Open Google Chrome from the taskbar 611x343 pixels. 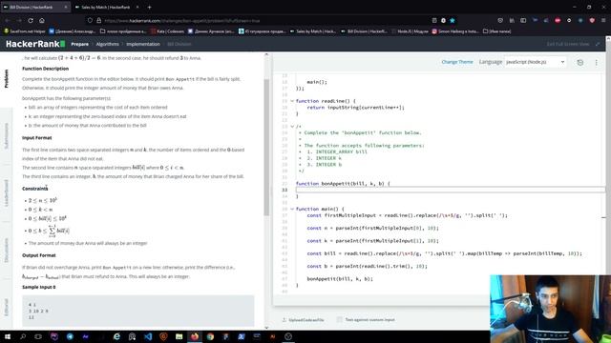pos(210,336)
